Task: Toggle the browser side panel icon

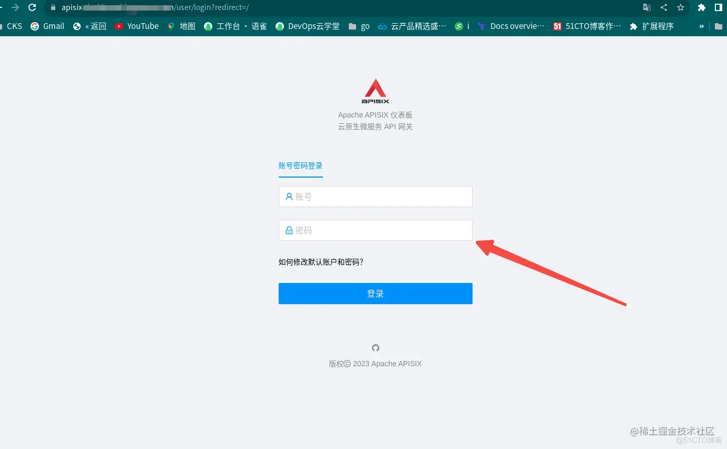Action: point(719,7)
